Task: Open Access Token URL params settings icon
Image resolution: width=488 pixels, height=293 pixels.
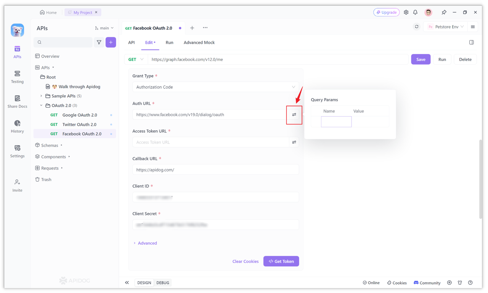Action: tap(294, 142)
